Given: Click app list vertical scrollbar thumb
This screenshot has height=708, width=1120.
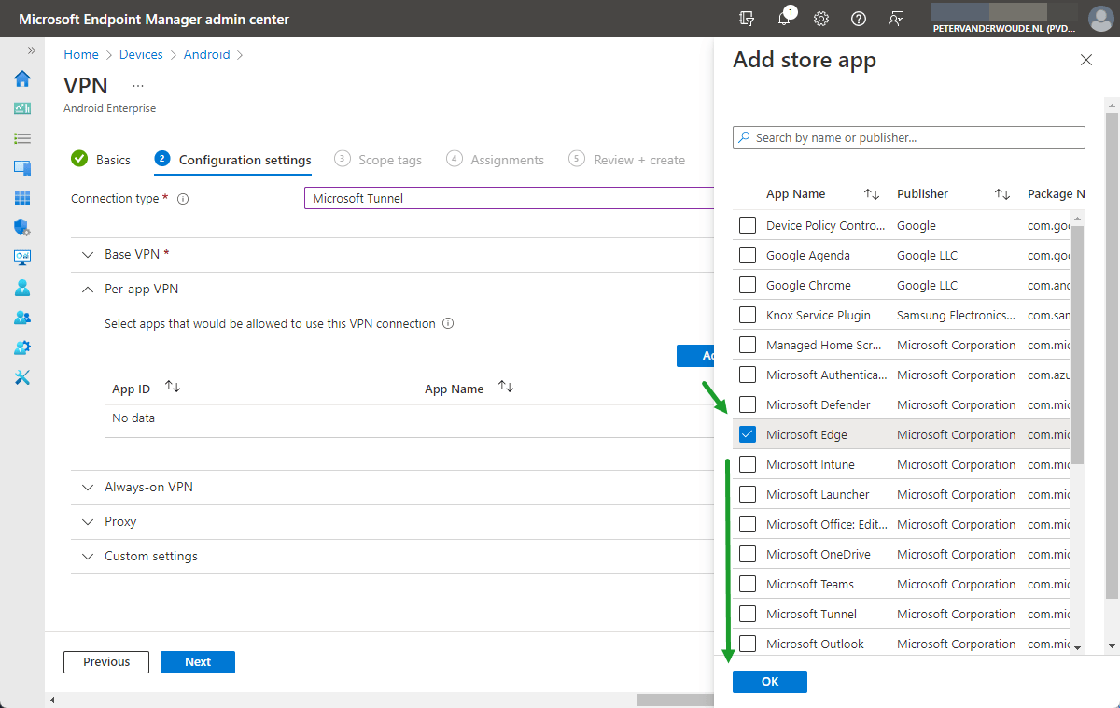Looking at the screenshot, I should tap(1078, 345).
